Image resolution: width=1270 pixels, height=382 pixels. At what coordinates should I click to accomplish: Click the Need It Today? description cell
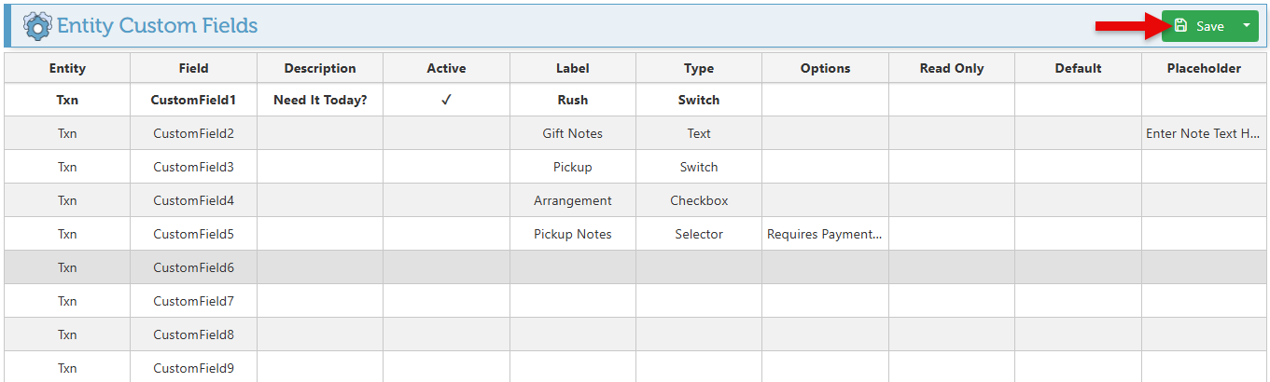(320, 100)
